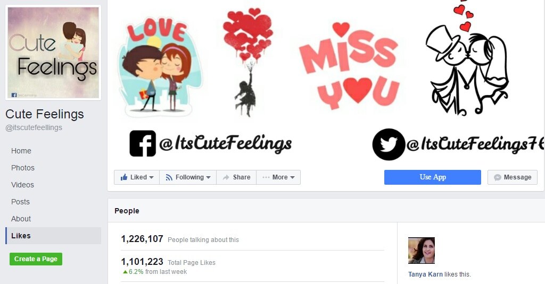Click Tanya Karn's profile photo thumbnail
The height and width of the screenshot is (284, 545).
(422, 251)
